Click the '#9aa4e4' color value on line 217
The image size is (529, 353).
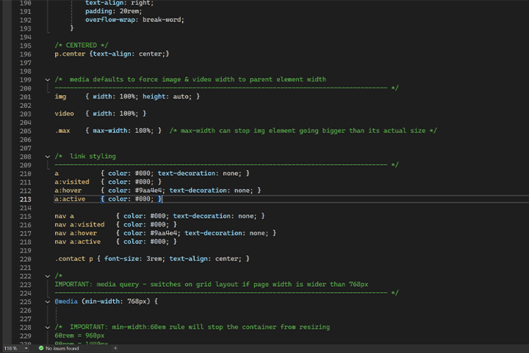point(164,233)
